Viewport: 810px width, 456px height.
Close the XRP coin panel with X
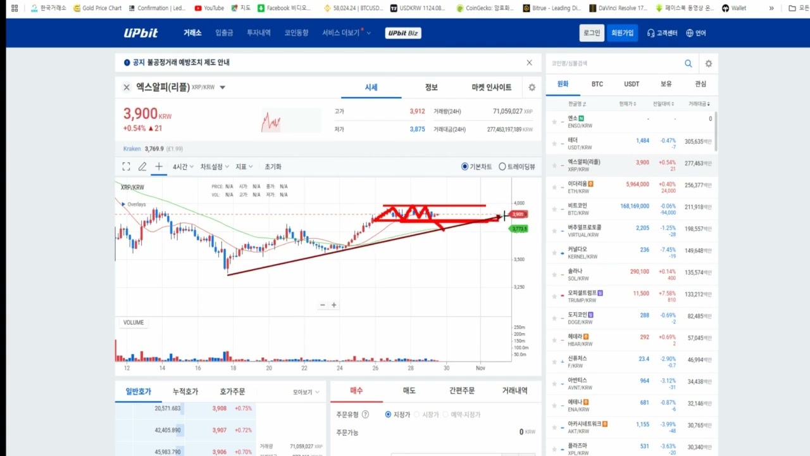(127, 87)
